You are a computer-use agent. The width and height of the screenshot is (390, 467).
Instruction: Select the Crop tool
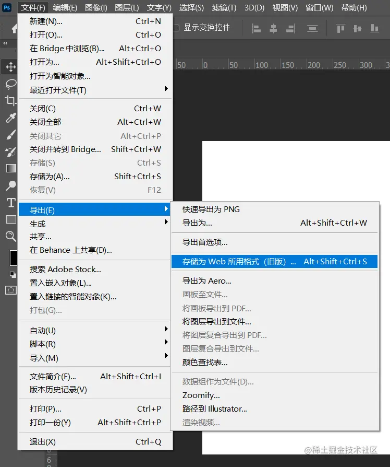(11, 101)
